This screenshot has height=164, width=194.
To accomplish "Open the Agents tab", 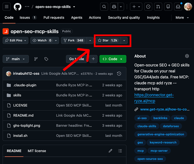I will [77, 18].
